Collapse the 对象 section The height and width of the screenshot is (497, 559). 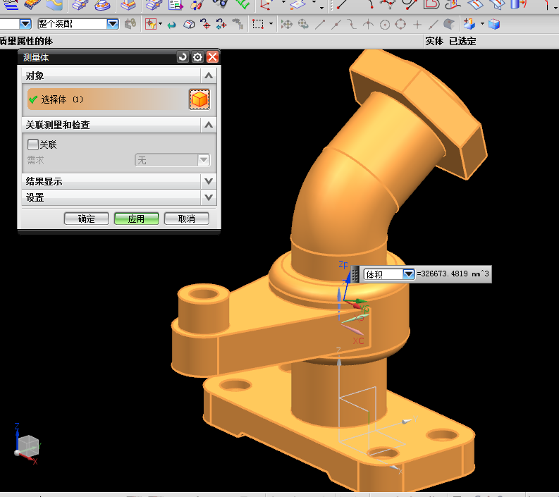[x=208, y=75]
